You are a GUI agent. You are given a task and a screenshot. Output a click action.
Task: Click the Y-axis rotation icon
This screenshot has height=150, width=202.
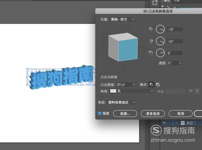tap(151, 41)
